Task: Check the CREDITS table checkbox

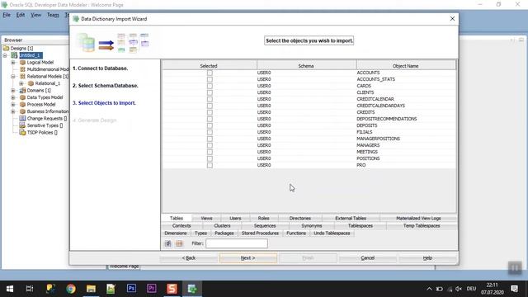Action: coord(210,112)
